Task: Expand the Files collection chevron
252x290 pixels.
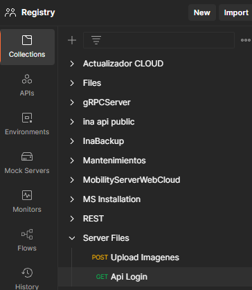Action: (72, 83)
